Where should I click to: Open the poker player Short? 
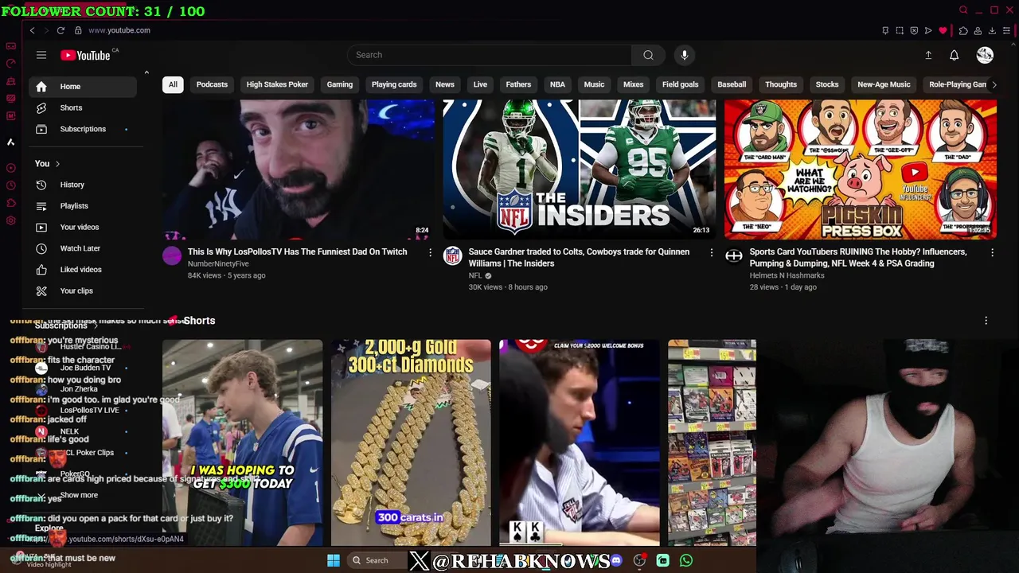point(579,442)
